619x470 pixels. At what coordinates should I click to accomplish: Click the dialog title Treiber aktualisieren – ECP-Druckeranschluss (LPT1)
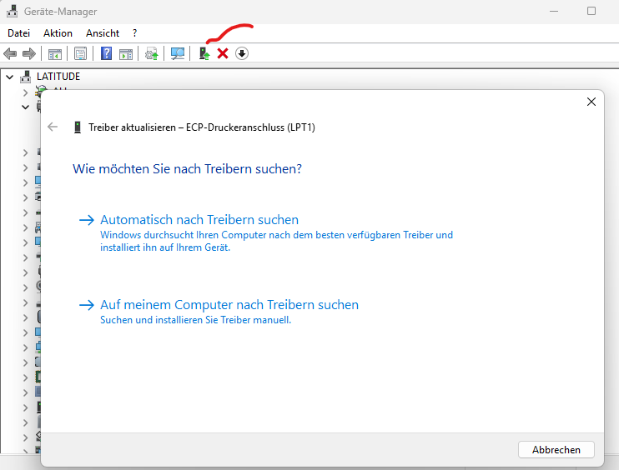click(202, 127)
